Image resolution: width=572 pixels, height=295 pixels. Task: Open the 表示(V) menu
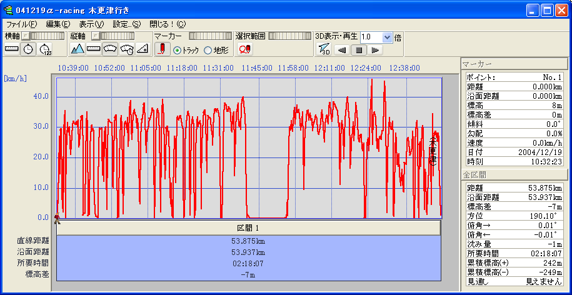coord(91,24)
